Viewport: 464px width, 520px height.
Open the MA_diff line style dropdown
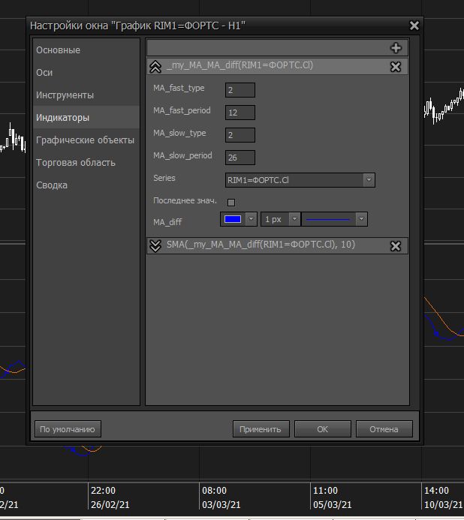[x=361, y=219]
